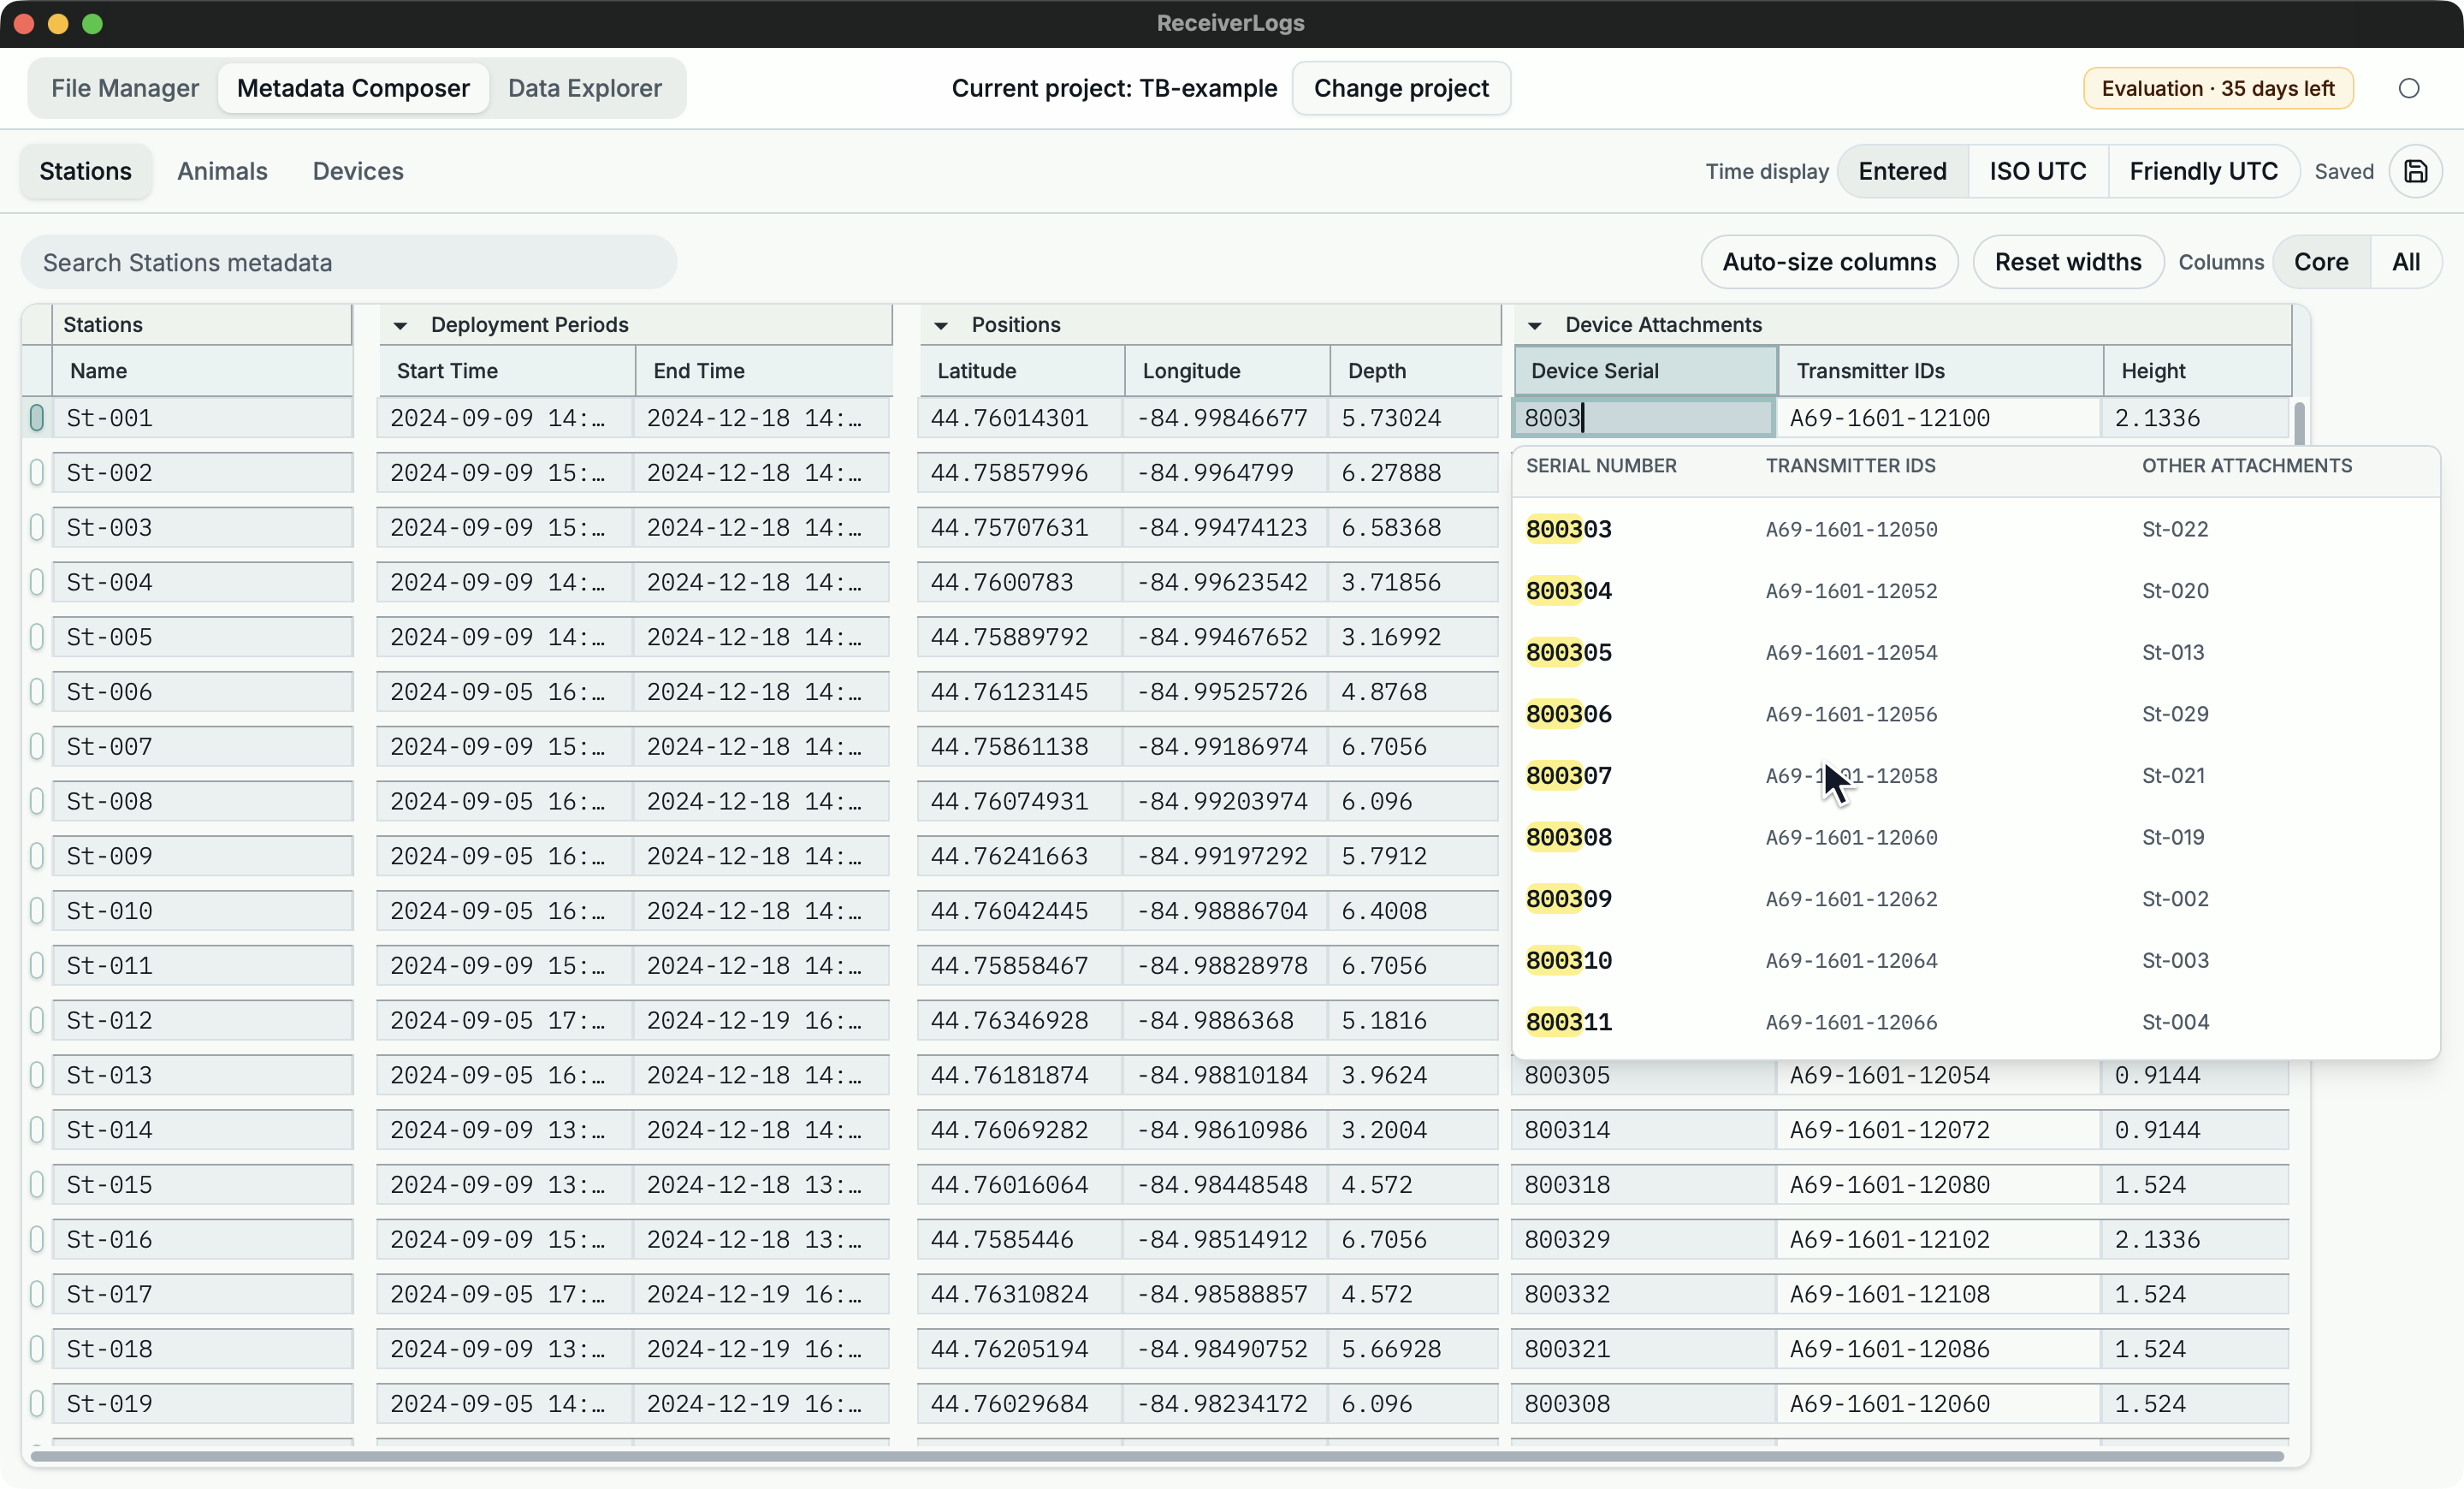Click the circular status icon at top right
The image size is (2464, 1489).
(2408, 88)
